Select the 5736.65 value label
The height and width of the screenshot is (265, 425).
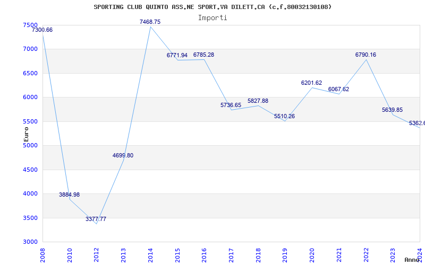[231, 105]
